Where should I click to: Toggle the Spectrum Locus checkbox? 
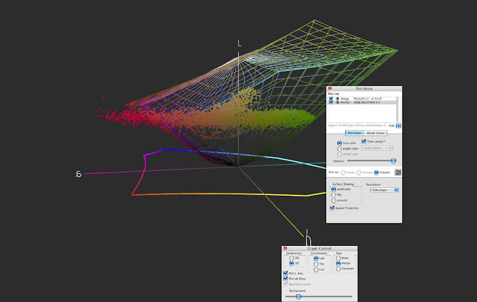[x=286, y=284]
